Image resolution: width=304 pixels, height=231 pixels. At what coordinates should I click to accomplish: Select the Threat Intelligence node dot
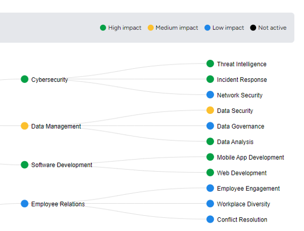pos(210,64)
